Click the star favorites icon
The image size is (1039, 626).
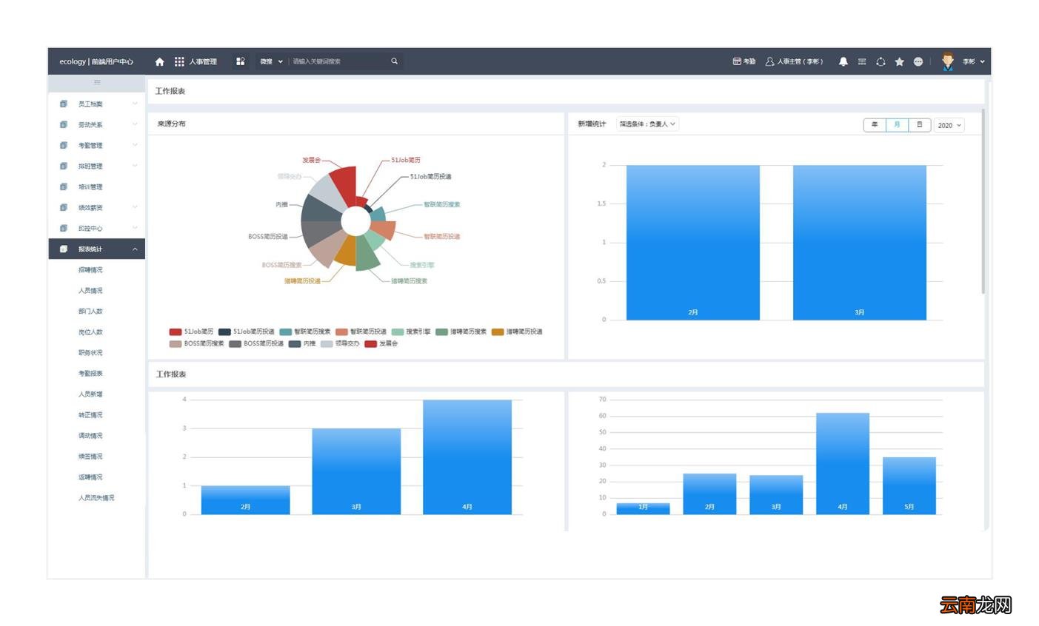click(899, 61)
